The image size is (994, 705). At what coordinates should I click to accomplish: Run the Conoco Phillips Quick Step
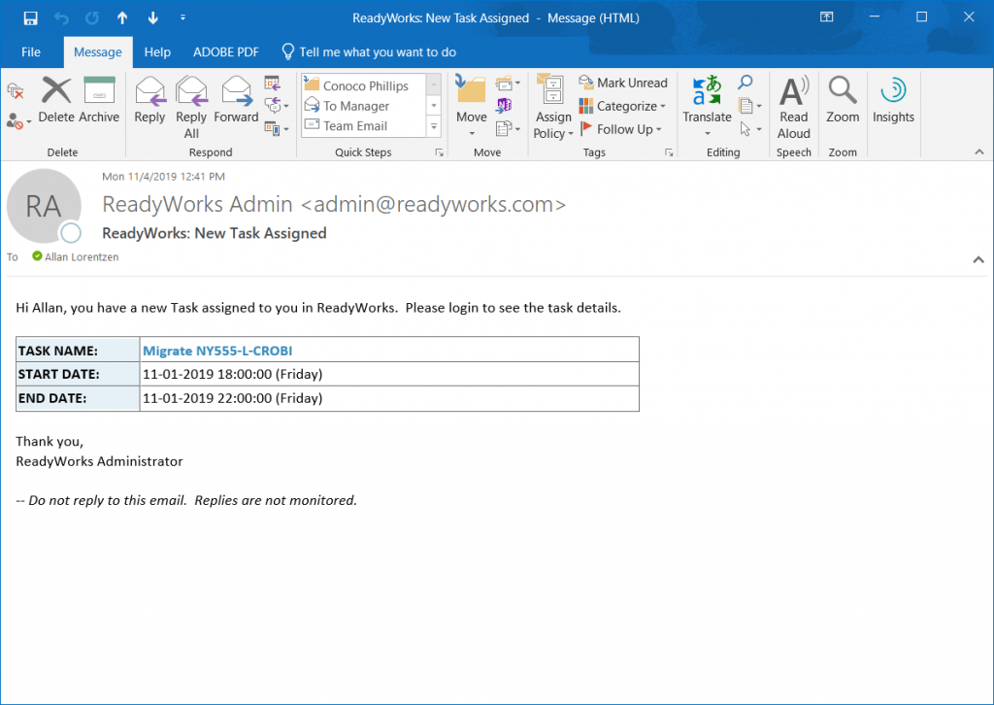tap(360, 84)
